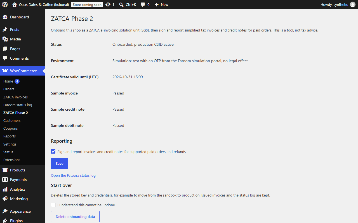Click the Products box icon
Viewport: 358px width, 223px height.
[5, 170]
